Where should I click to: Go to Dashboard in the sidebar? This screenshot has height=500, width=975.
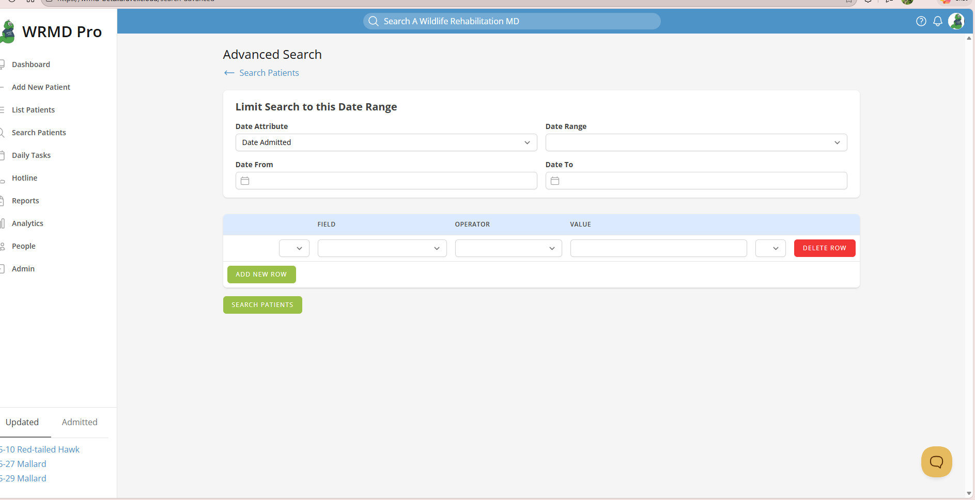tap(31, 64)
